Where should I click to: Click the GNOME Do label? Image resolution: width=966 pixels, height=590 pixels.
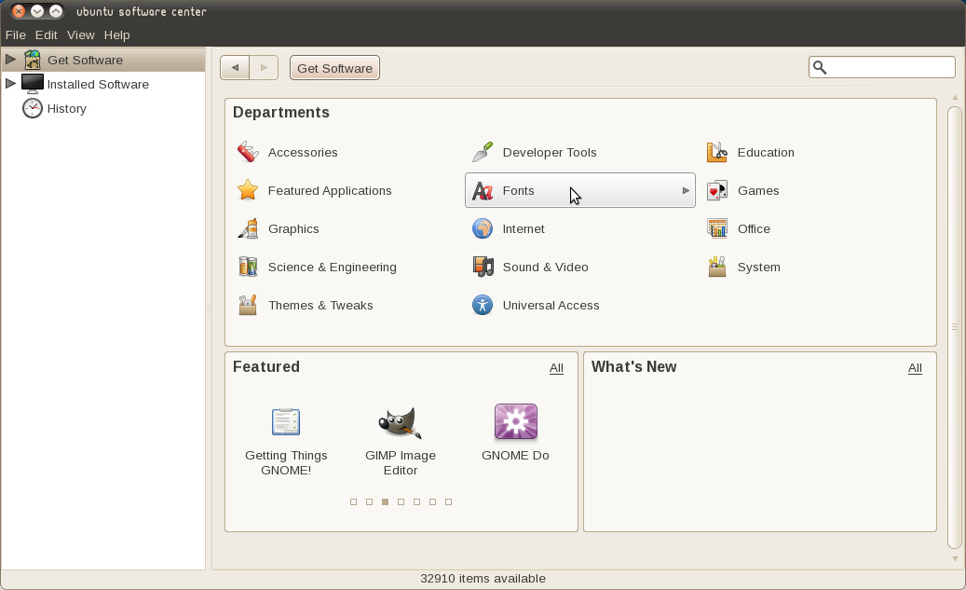(515, 456)
